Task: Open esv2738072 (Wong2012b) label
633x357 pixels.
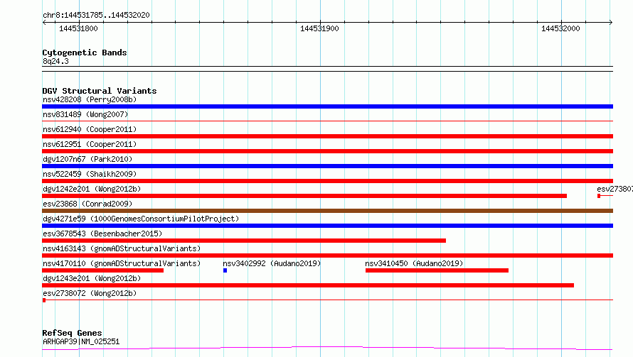Action: pyautogui.click(x=90, y=293)
